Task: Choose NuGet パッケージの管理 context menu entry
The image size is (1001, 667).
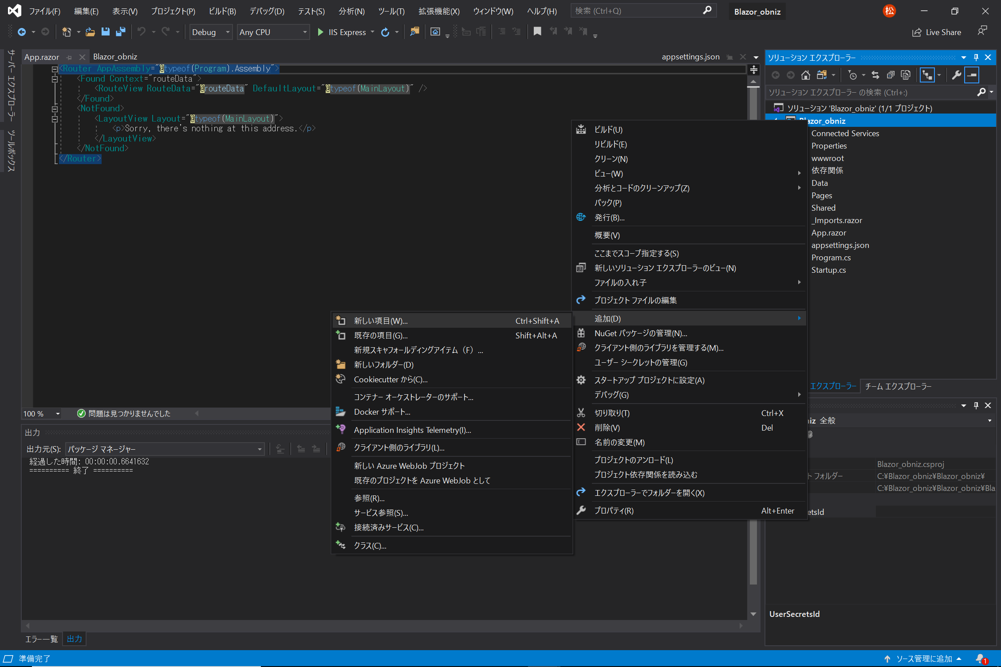Action: click(640, 333)
